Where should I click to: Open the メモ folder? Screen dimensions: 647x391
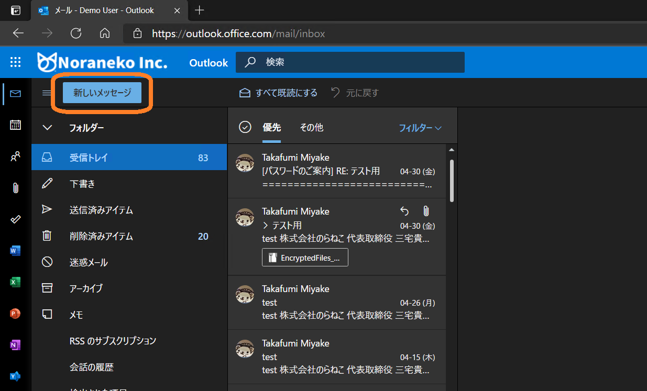(x=129, y=315)
